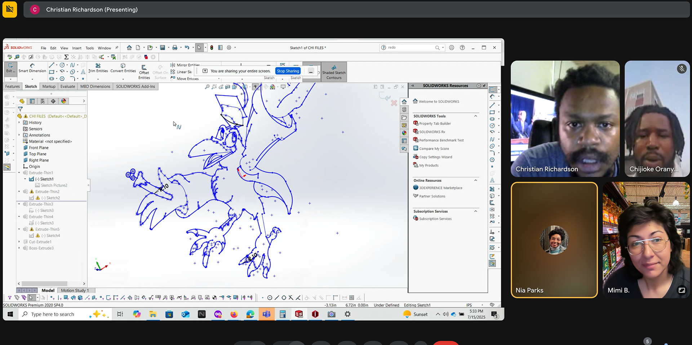Click the Mass Properties sigma icon
The image size is (692, 345).
[66, 57]
